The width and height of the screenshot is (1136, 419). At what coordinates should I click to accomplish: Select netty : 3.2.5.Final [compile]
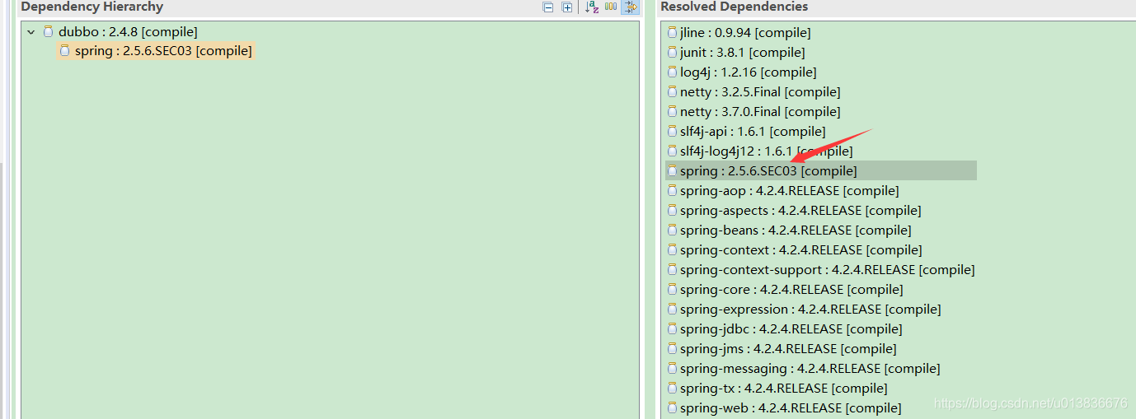(x=760, y=92)
